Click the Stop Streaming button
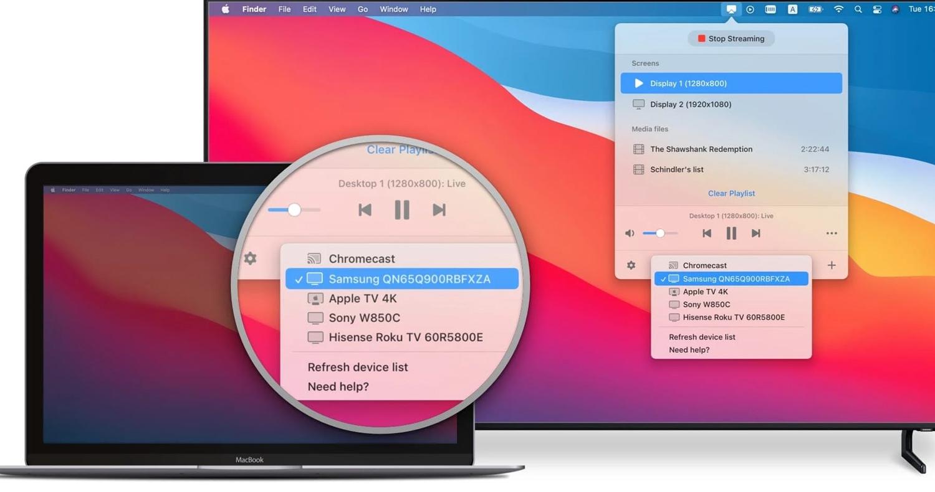This screenshot has height=492, width=935. 731,39
